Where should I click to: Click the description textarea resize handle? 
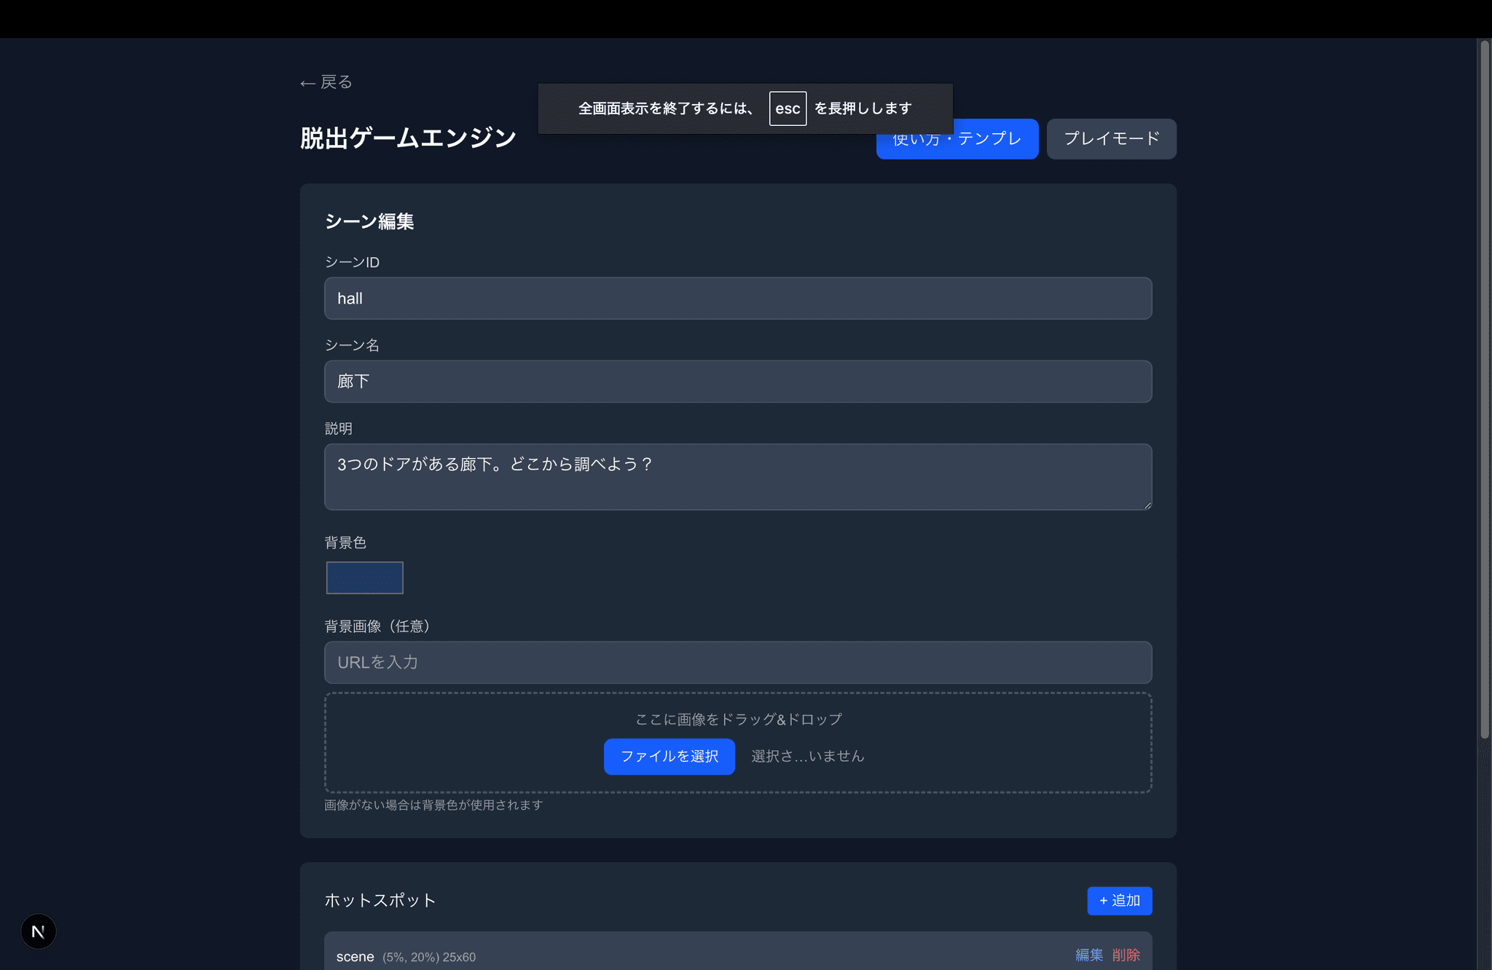1147,505
